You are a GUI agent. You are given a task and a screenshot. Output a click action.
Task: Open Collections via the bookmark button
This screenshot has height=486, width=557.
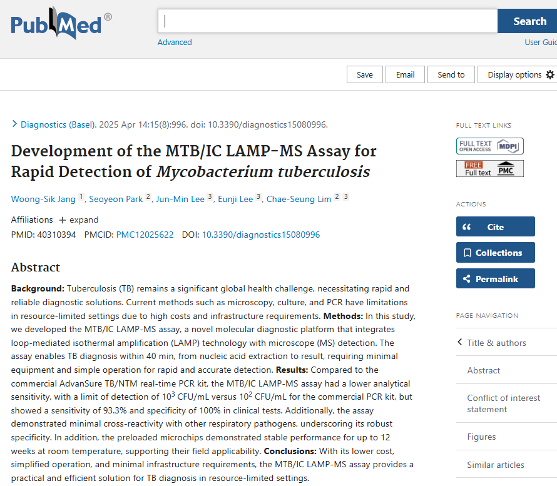point(495,253)
